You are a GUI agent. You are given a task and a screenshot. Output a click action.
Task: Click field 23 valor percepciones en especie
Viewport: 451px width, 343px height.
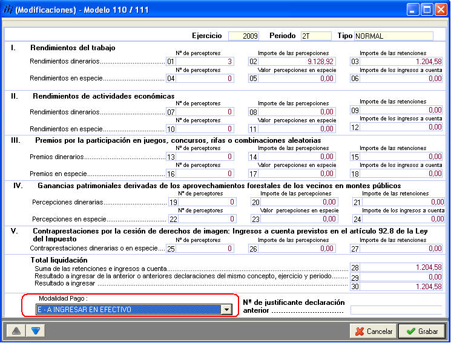tap(299, 219)
